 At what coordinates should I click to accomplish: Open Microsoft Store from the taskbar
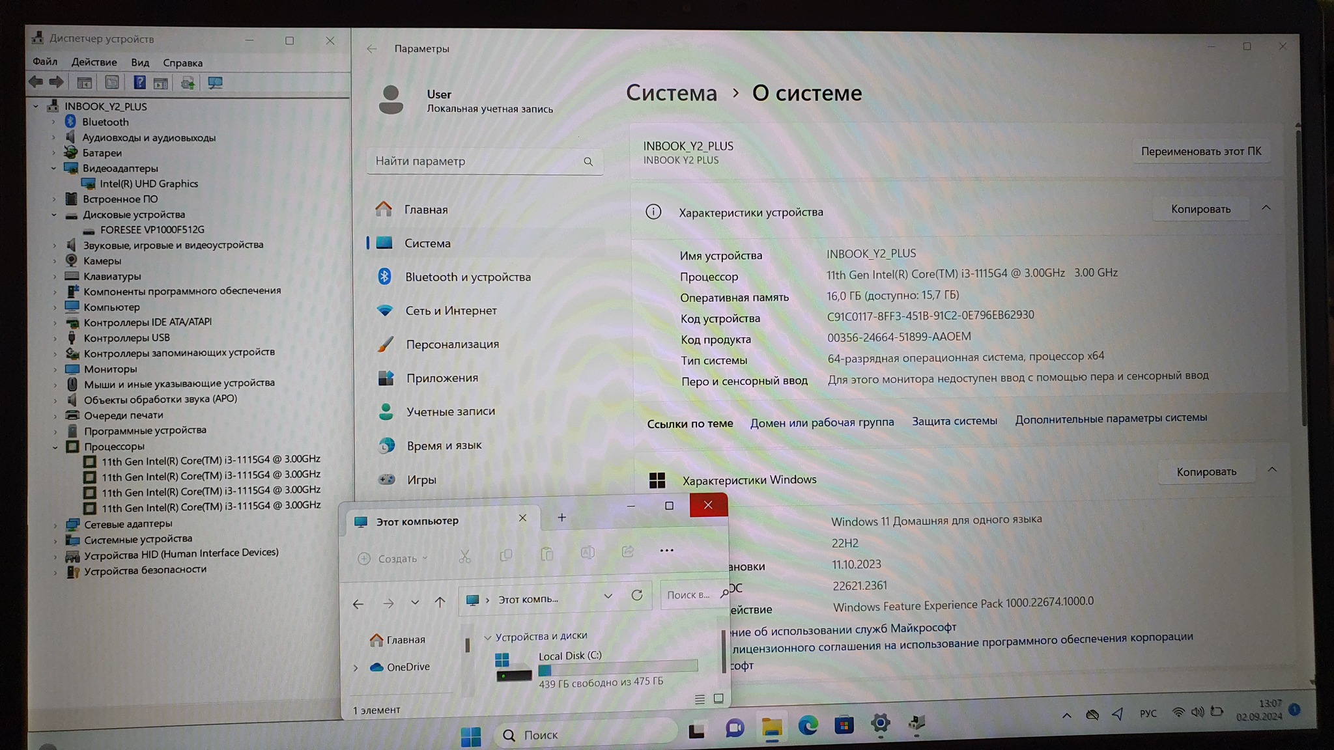844,724
